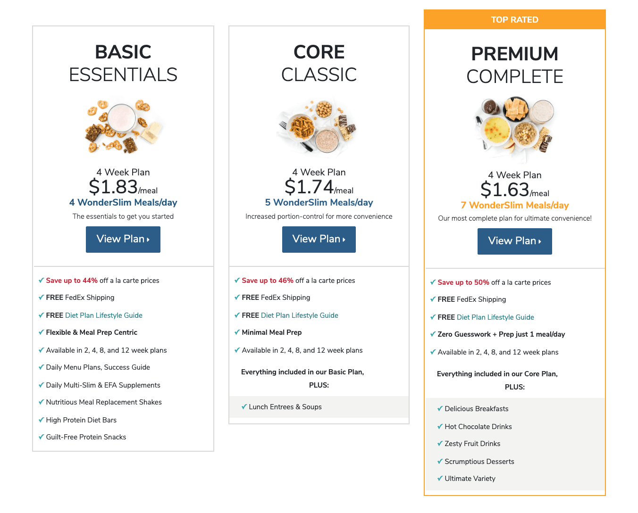Click the checkmark next to Minimal Meal Prep
The image size is (638, 513).
(237, 332)
